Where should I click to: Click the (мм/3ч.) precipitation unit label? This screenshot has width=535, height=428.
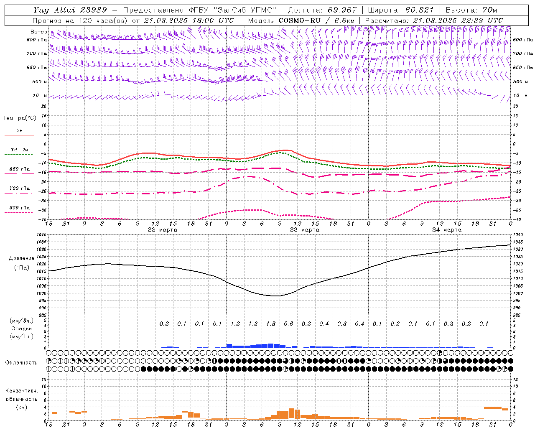point(22,321)
